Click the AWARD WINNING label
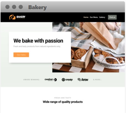This screenshot has width=126, height=113. point(32,80)
